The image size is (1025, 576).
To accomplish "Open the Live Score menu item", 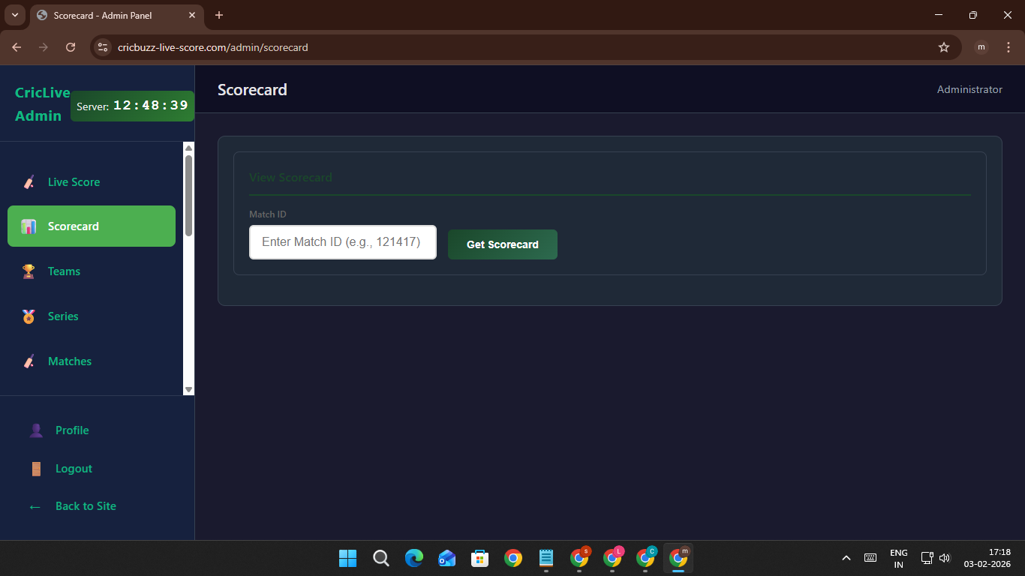I will coord(74,182).
